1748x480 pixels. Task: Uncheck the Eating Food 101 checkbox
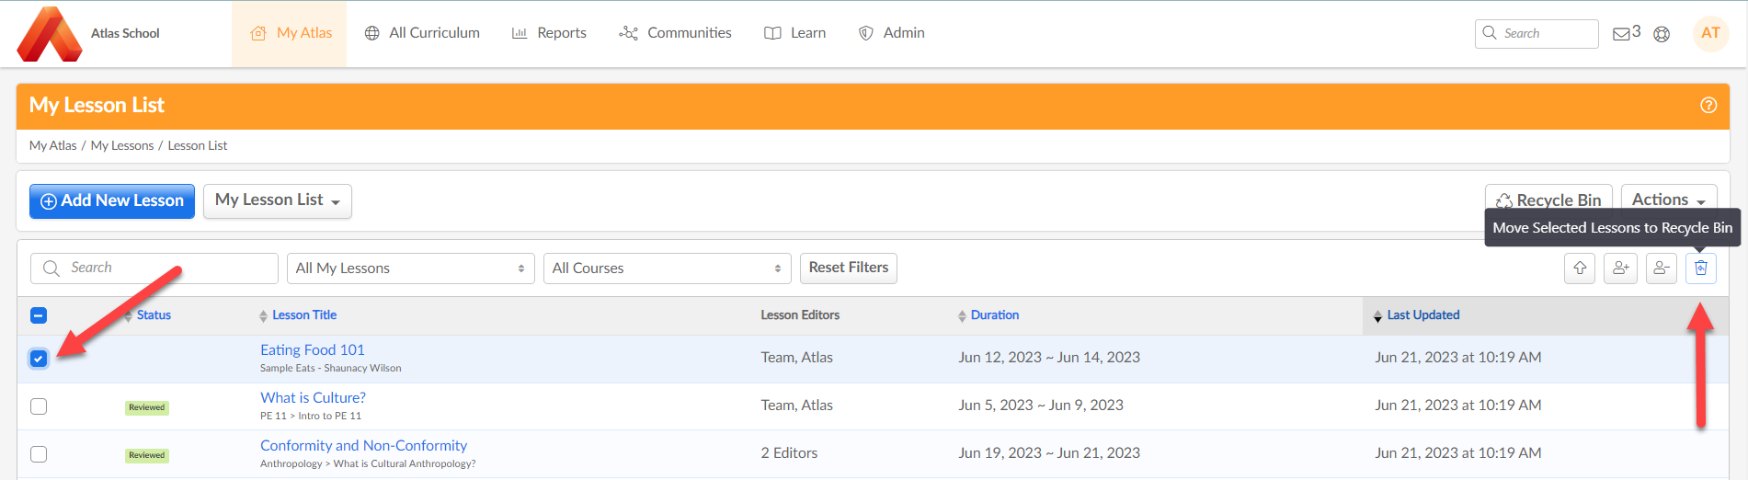(39, 359)
